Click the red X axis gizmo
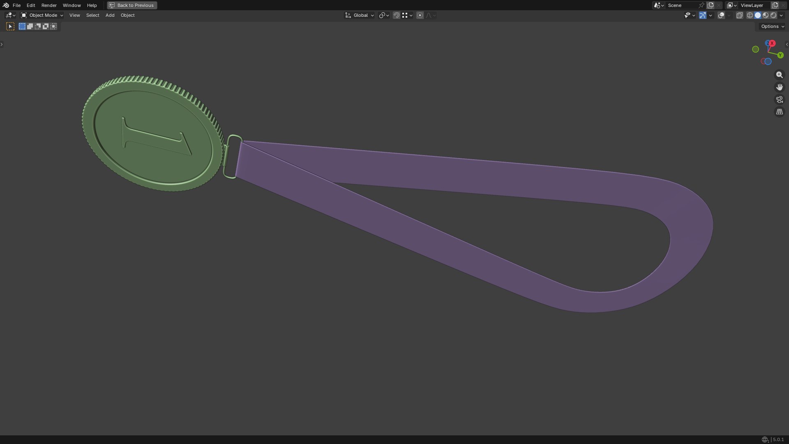Viewport: 789px width, 444px height. (772, 43)
